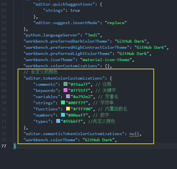Click the "functions" key
The height and width of the screenshot is (169, 177).
click(47, 109)
